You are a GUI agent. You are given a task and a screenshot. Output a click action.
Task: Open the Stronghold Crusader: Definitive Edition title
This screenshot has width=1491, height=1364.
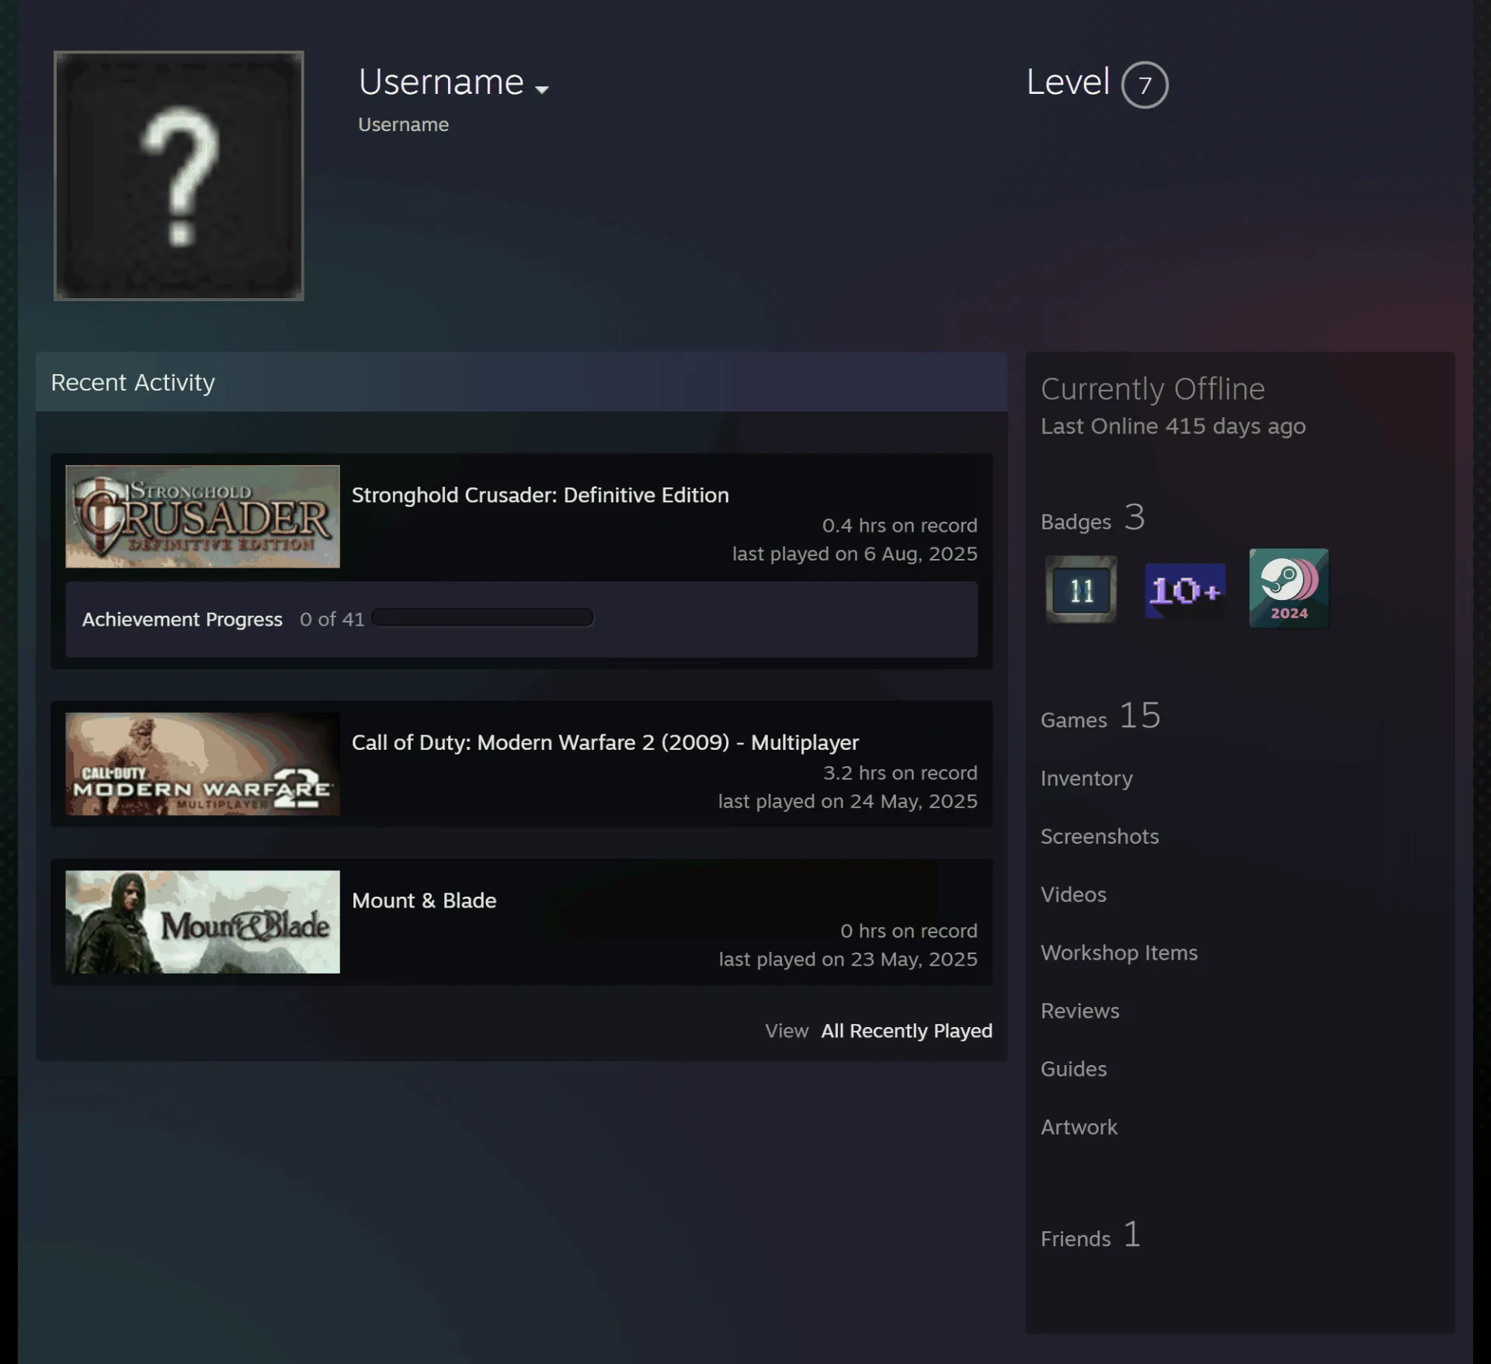click(540, 495)
